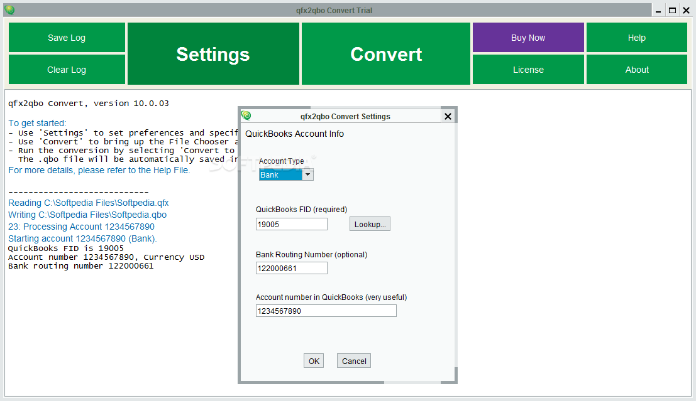Start conversion with the Convert button
Viewport: 696px width, 401px height.
pyautogui.click(x=386, y=53)
